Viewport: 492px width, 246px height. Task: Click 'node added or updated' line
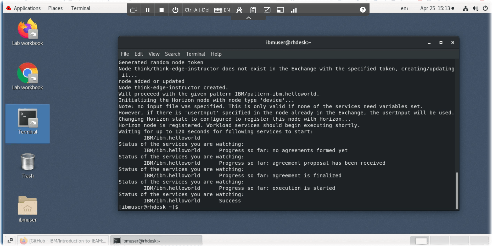pos(152,81)
